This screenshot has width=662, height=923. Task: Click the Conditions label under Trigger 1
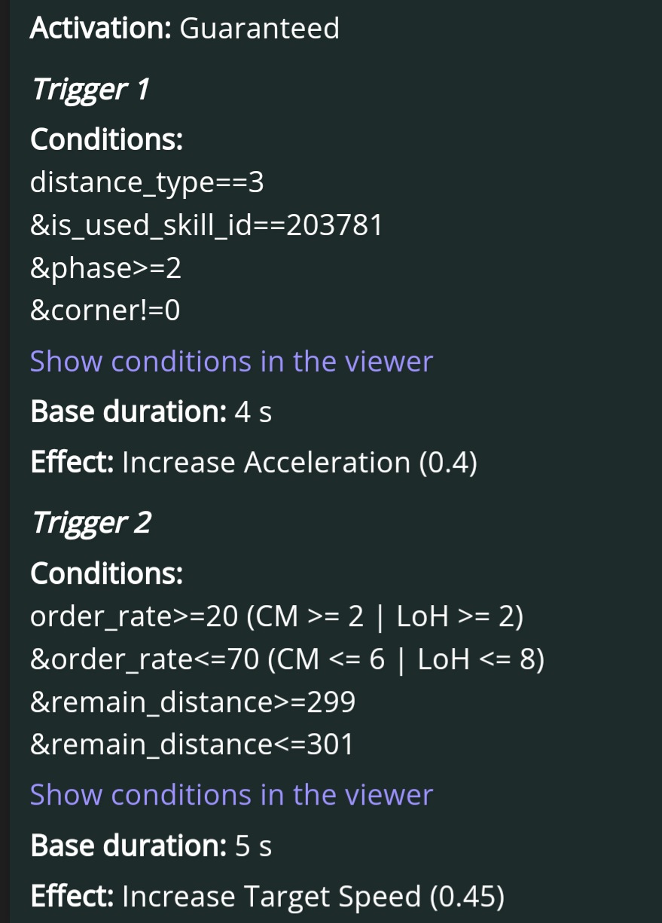(x=107, y=139)
